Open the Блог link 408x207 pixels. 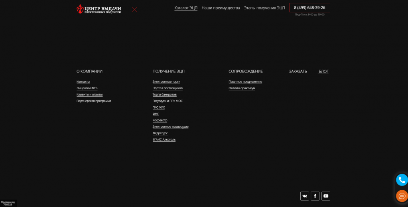coord(323,71)
